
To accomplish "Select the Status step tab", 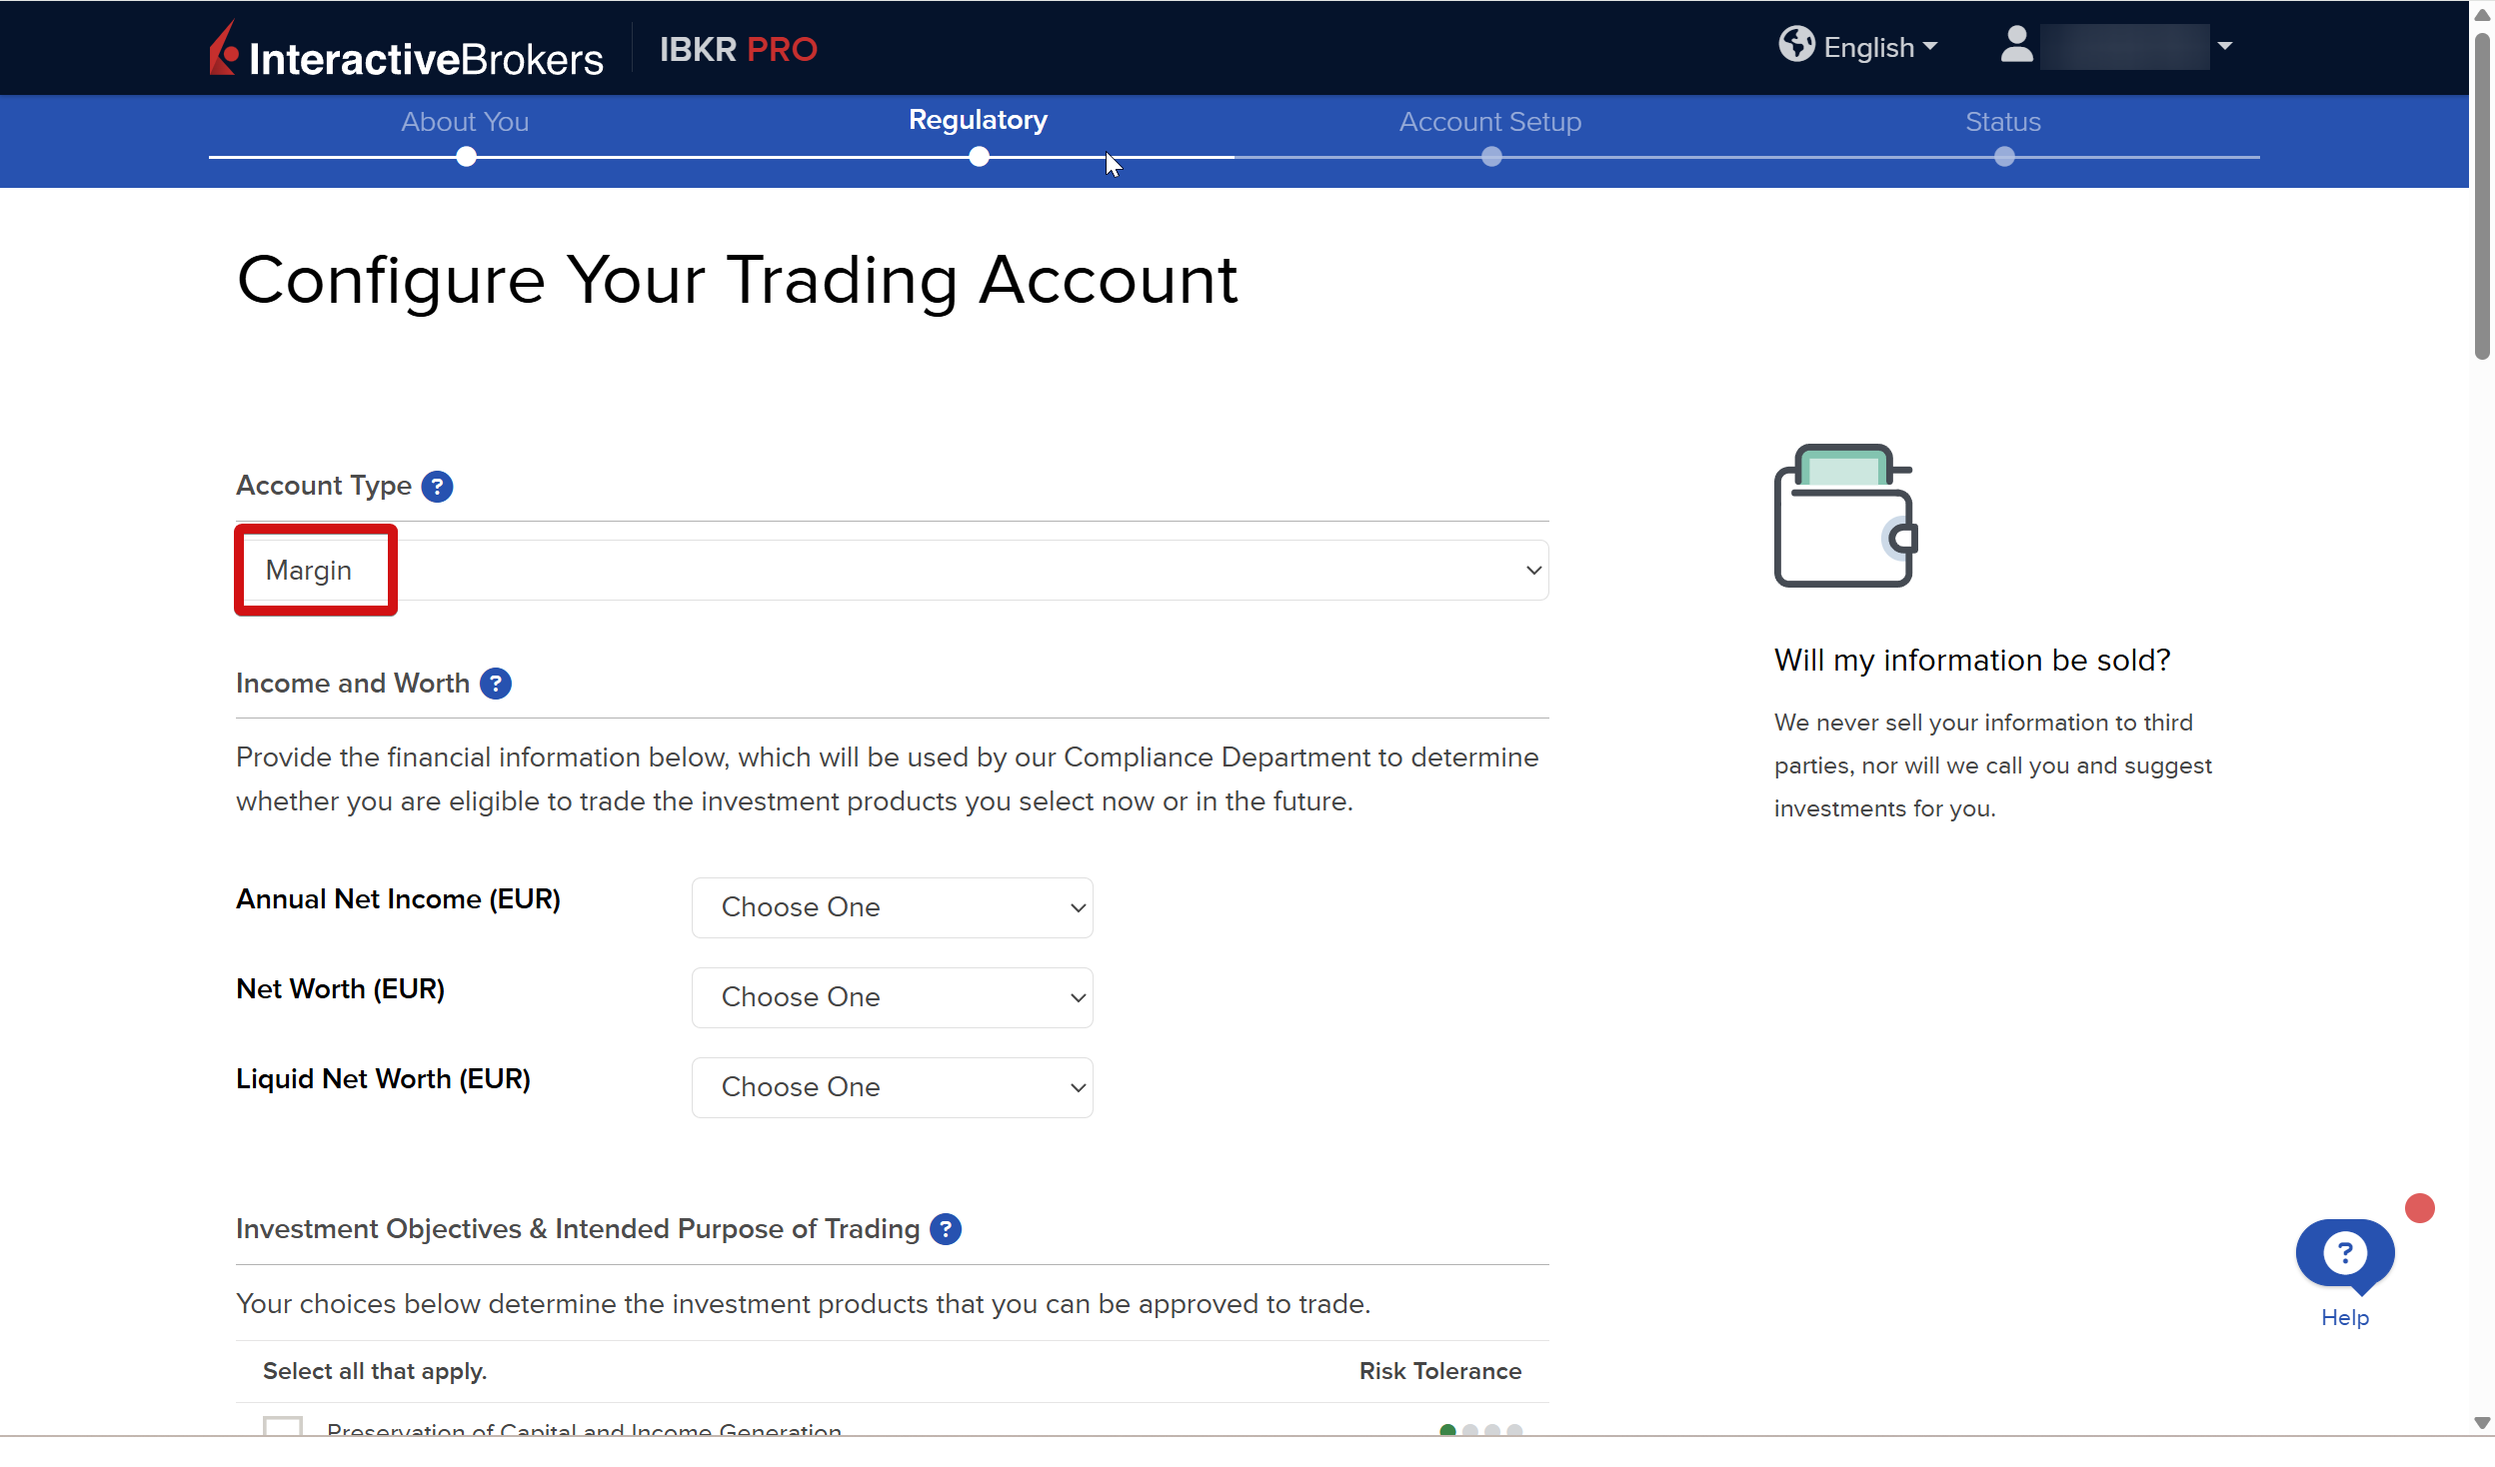I will coord(2002,122).
